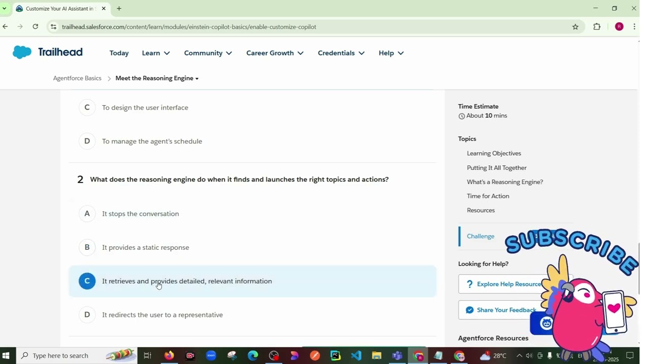
Task: Expand the Community dropdown menu
Action: point(208,53)
